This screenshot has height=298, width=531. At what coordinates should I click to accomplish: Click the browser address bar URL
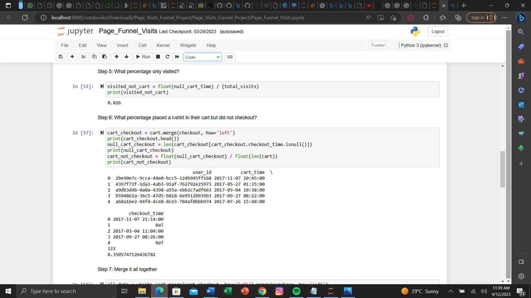[178, 17]
